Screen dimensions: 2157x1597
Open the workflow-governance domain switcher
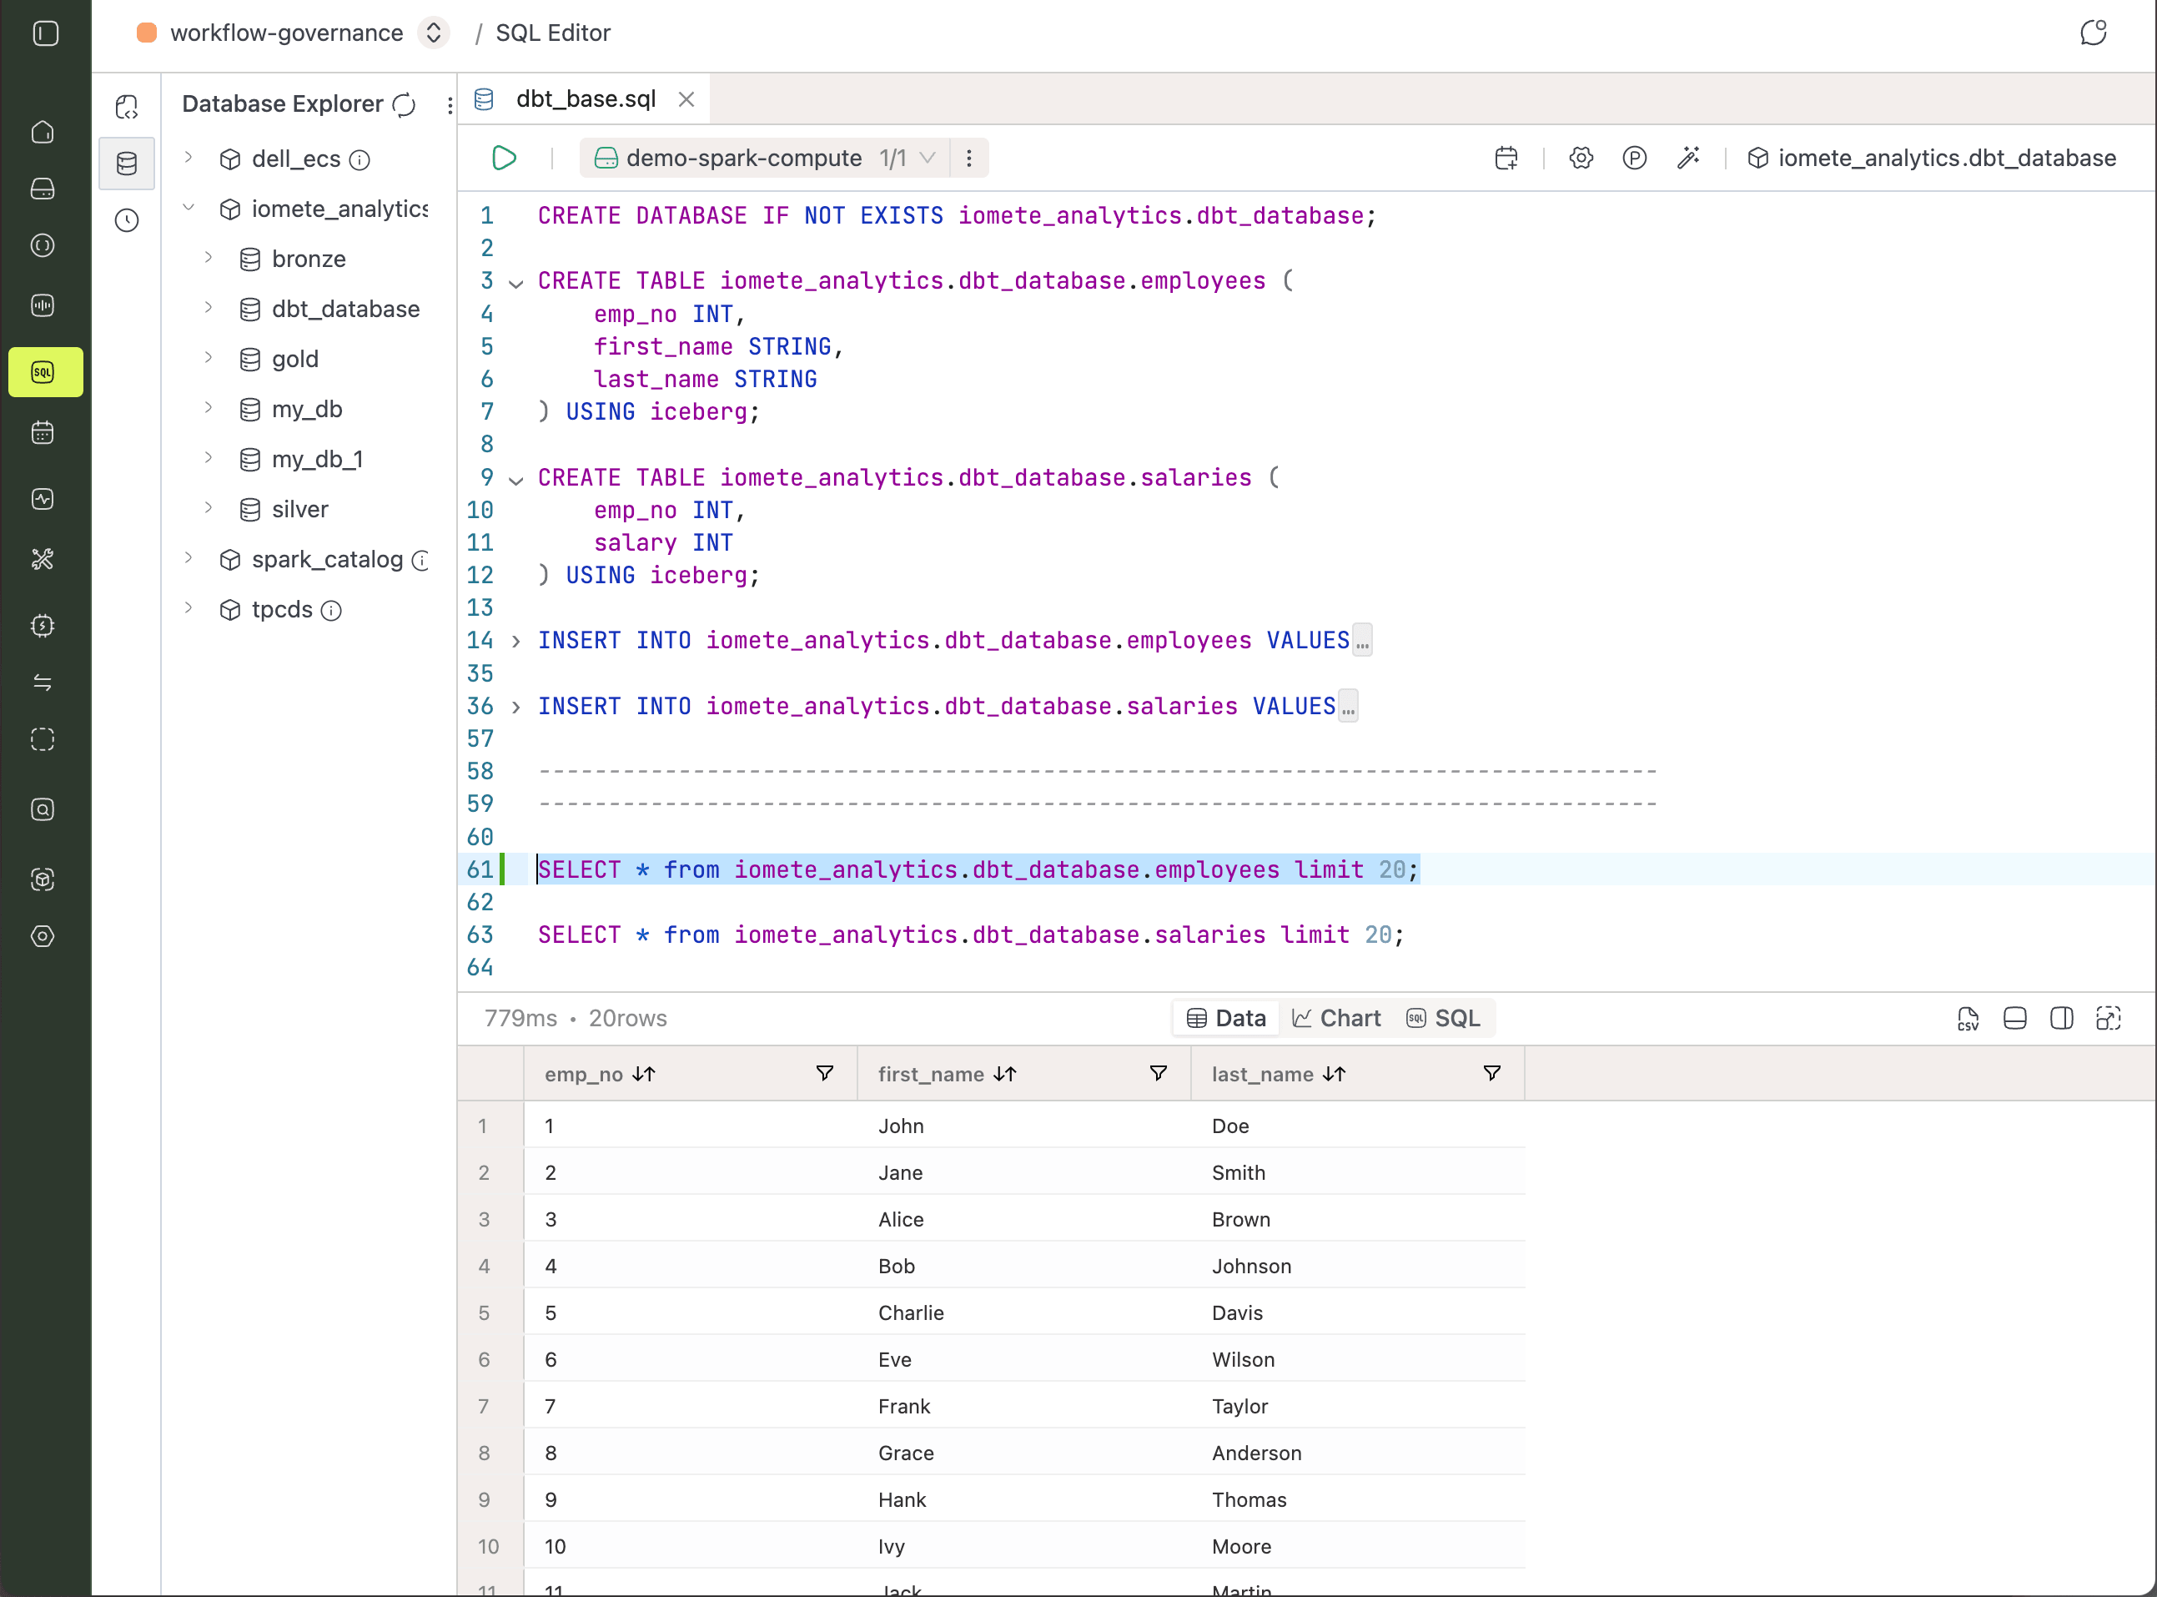pyautogui.click(x=434, y=33)
